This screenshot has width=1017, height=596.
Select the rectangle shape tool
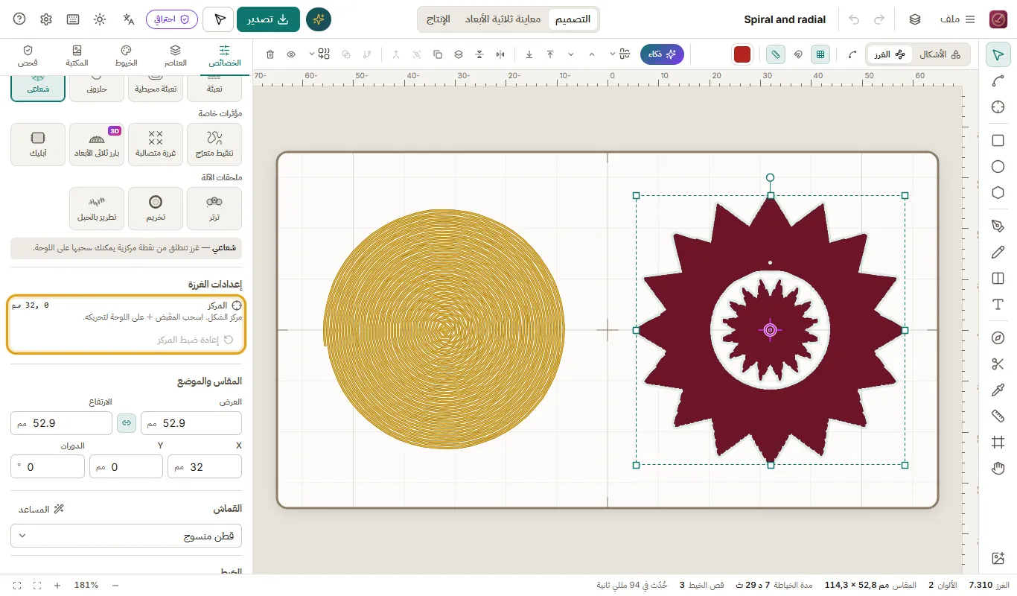(x=998, y=141)
